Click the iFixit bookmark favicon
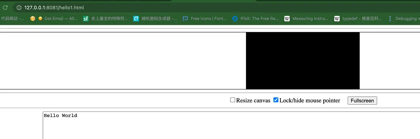 tap(235, 19)
